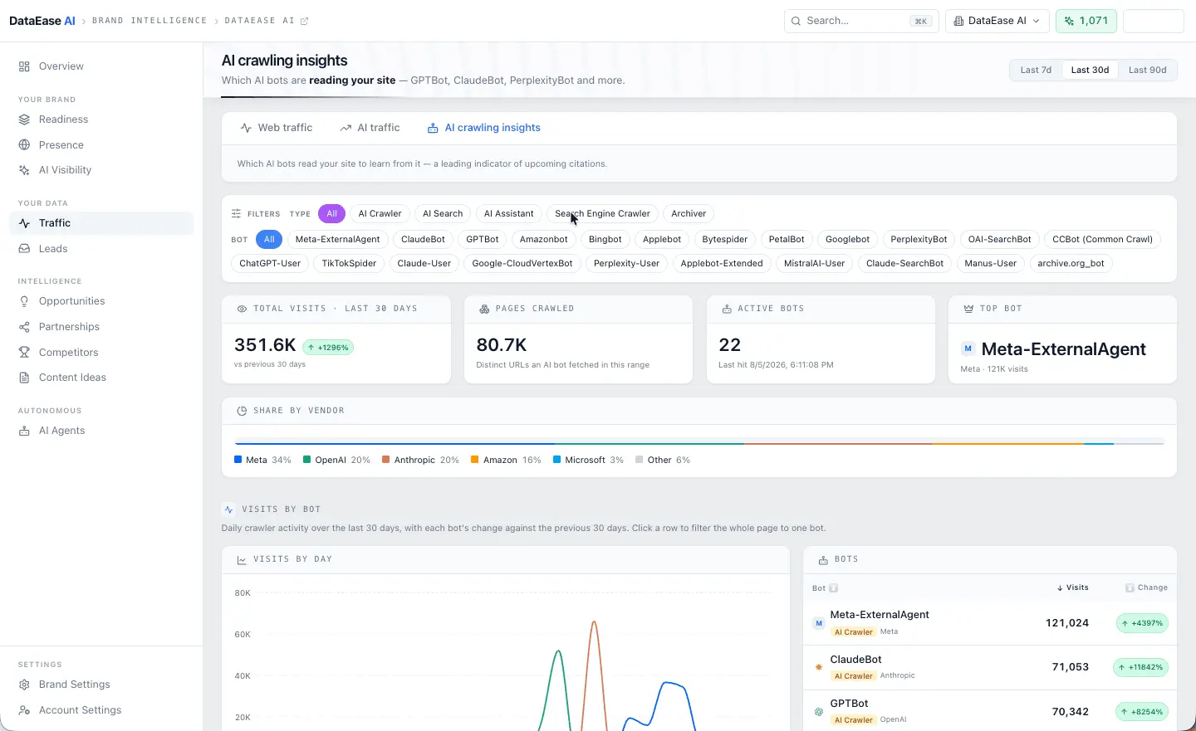
Task: Click the Competitors trophy icon
Action: (x=24, y=353)
